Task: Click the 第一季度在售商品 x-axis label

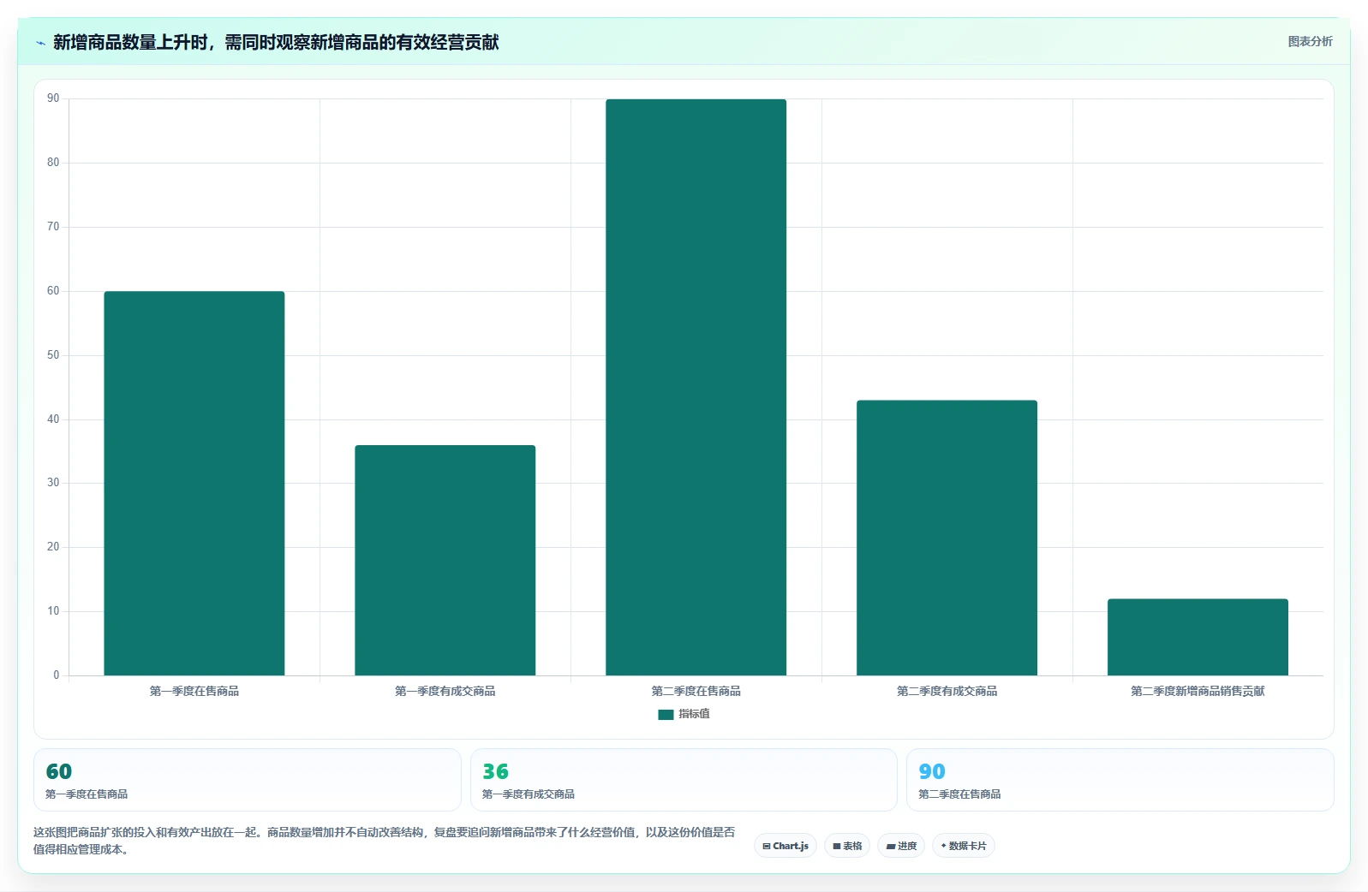Action: click(x=194, y=691)
